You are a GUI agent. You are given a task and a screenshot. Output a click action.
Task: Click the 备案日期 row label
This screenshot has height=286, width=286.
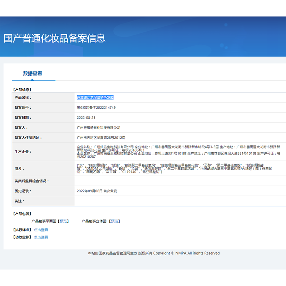pyautogui.click(x=23, y=118)
